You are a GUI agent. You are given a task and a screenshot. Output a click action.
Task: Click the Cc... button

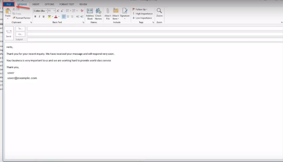point(20,34)
